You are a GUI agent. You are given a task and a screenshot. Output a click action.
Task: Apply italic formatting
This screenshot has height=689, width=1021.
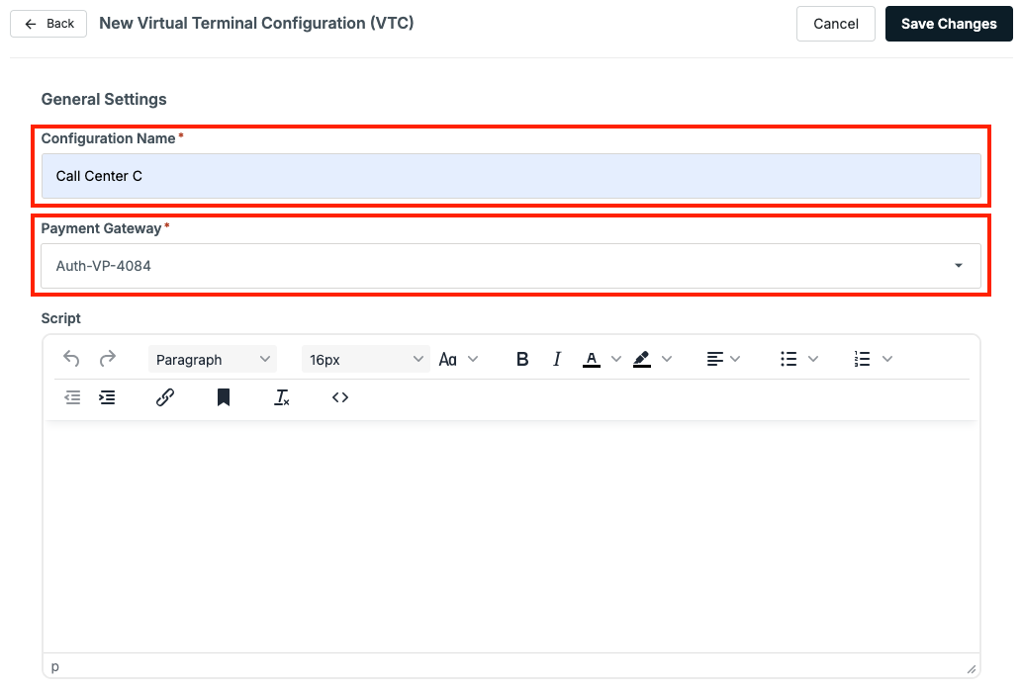[557, 359]
